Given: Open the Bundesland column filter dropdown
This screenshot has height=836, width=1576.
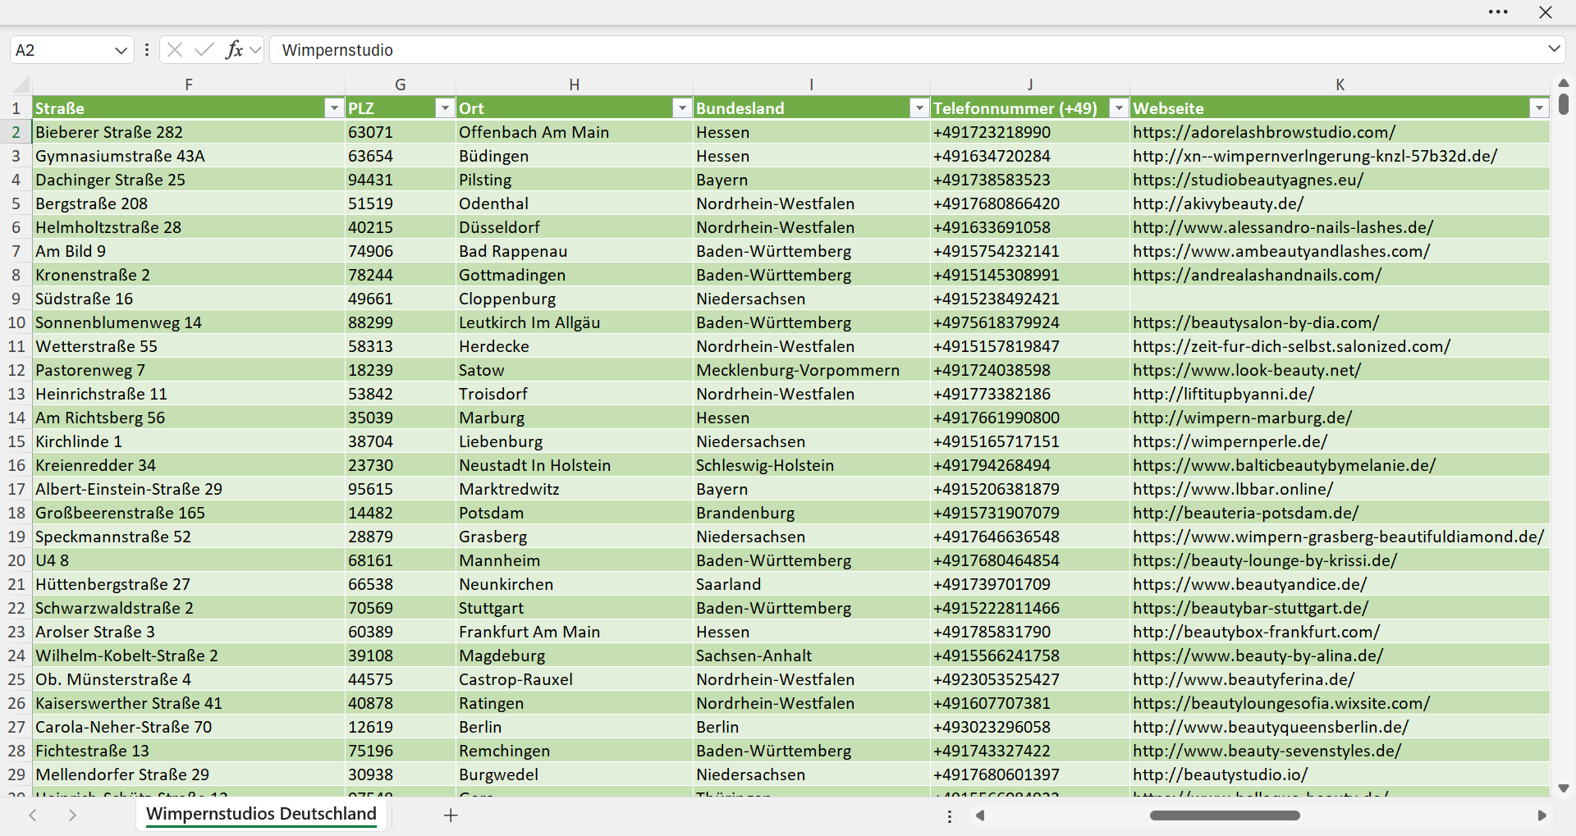Looking at the screenshot, I should click(919, 108).
